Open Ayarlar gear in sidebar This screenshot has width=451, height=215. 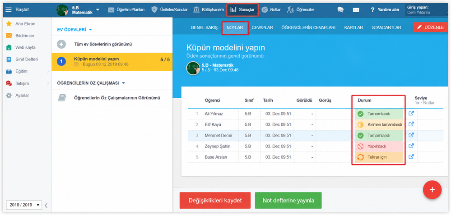[9, 95]
